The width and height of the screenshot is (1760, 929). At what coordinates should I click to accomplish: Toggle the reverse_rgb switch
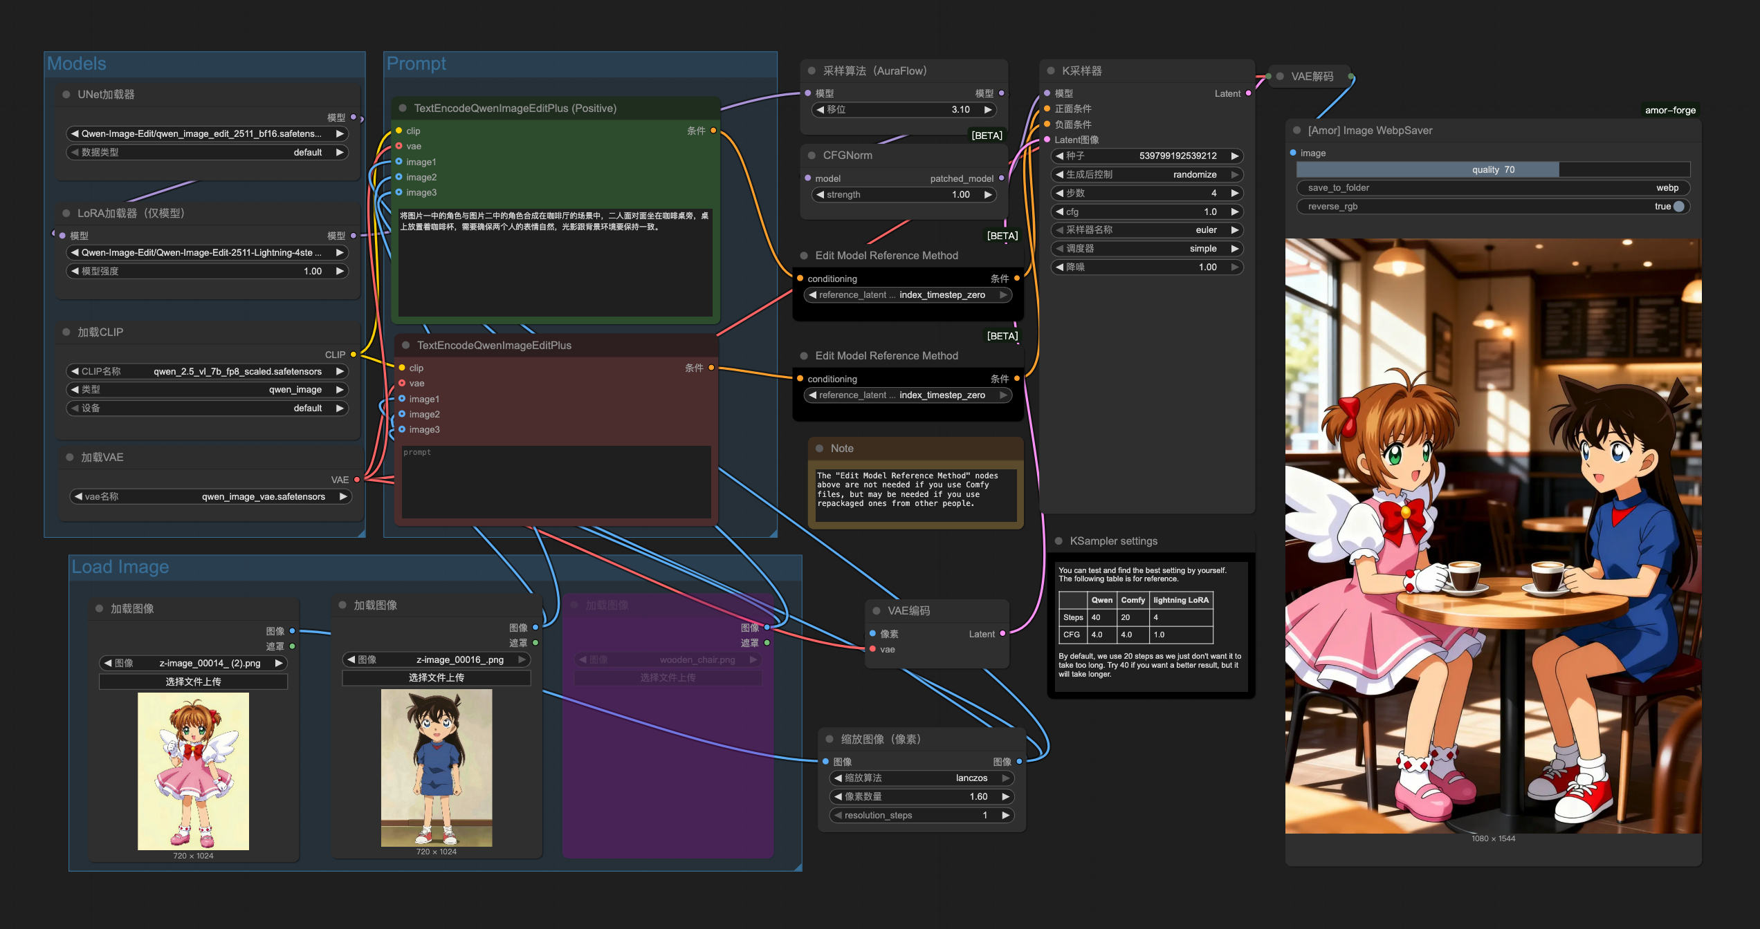click(1678, 207)
